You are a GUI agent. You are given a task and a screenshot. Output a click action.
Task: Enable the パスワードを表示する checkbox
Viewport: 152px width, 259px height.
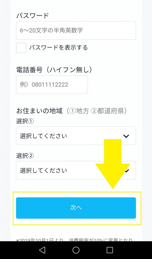(x=21, y=48)
